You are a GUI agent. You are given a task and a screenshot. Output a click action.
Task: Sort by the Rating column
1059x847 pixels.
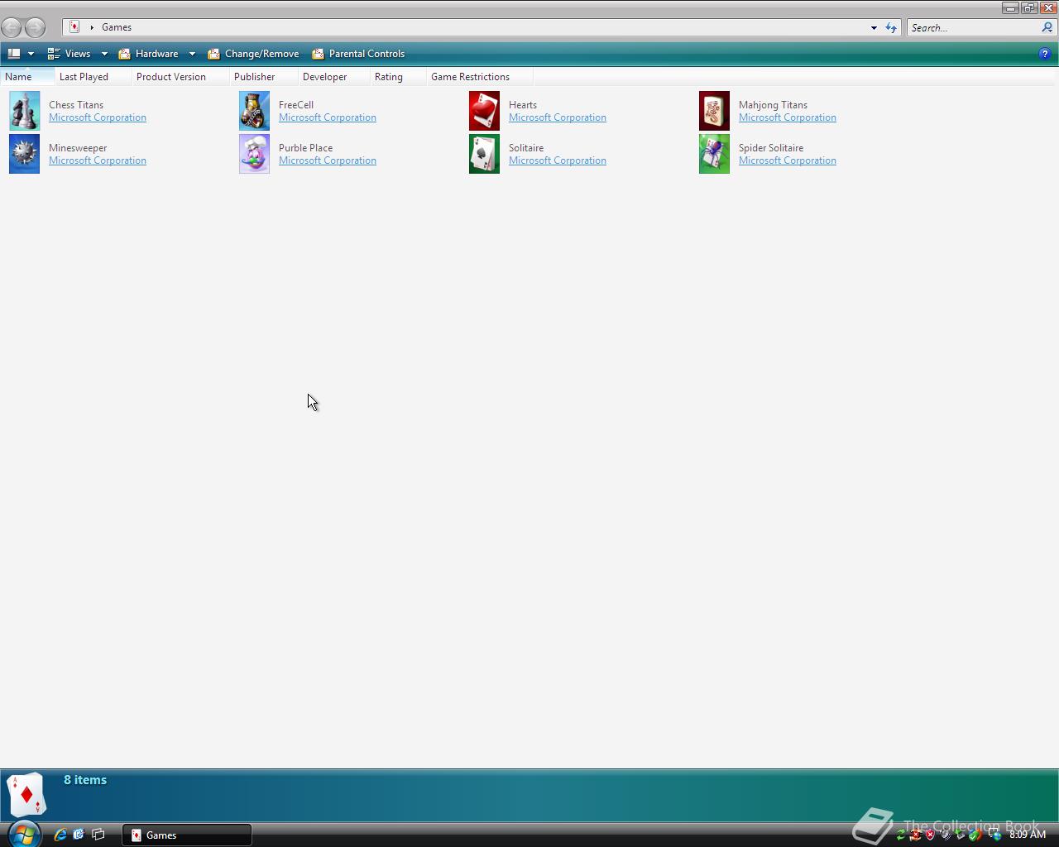click(398, 77)
